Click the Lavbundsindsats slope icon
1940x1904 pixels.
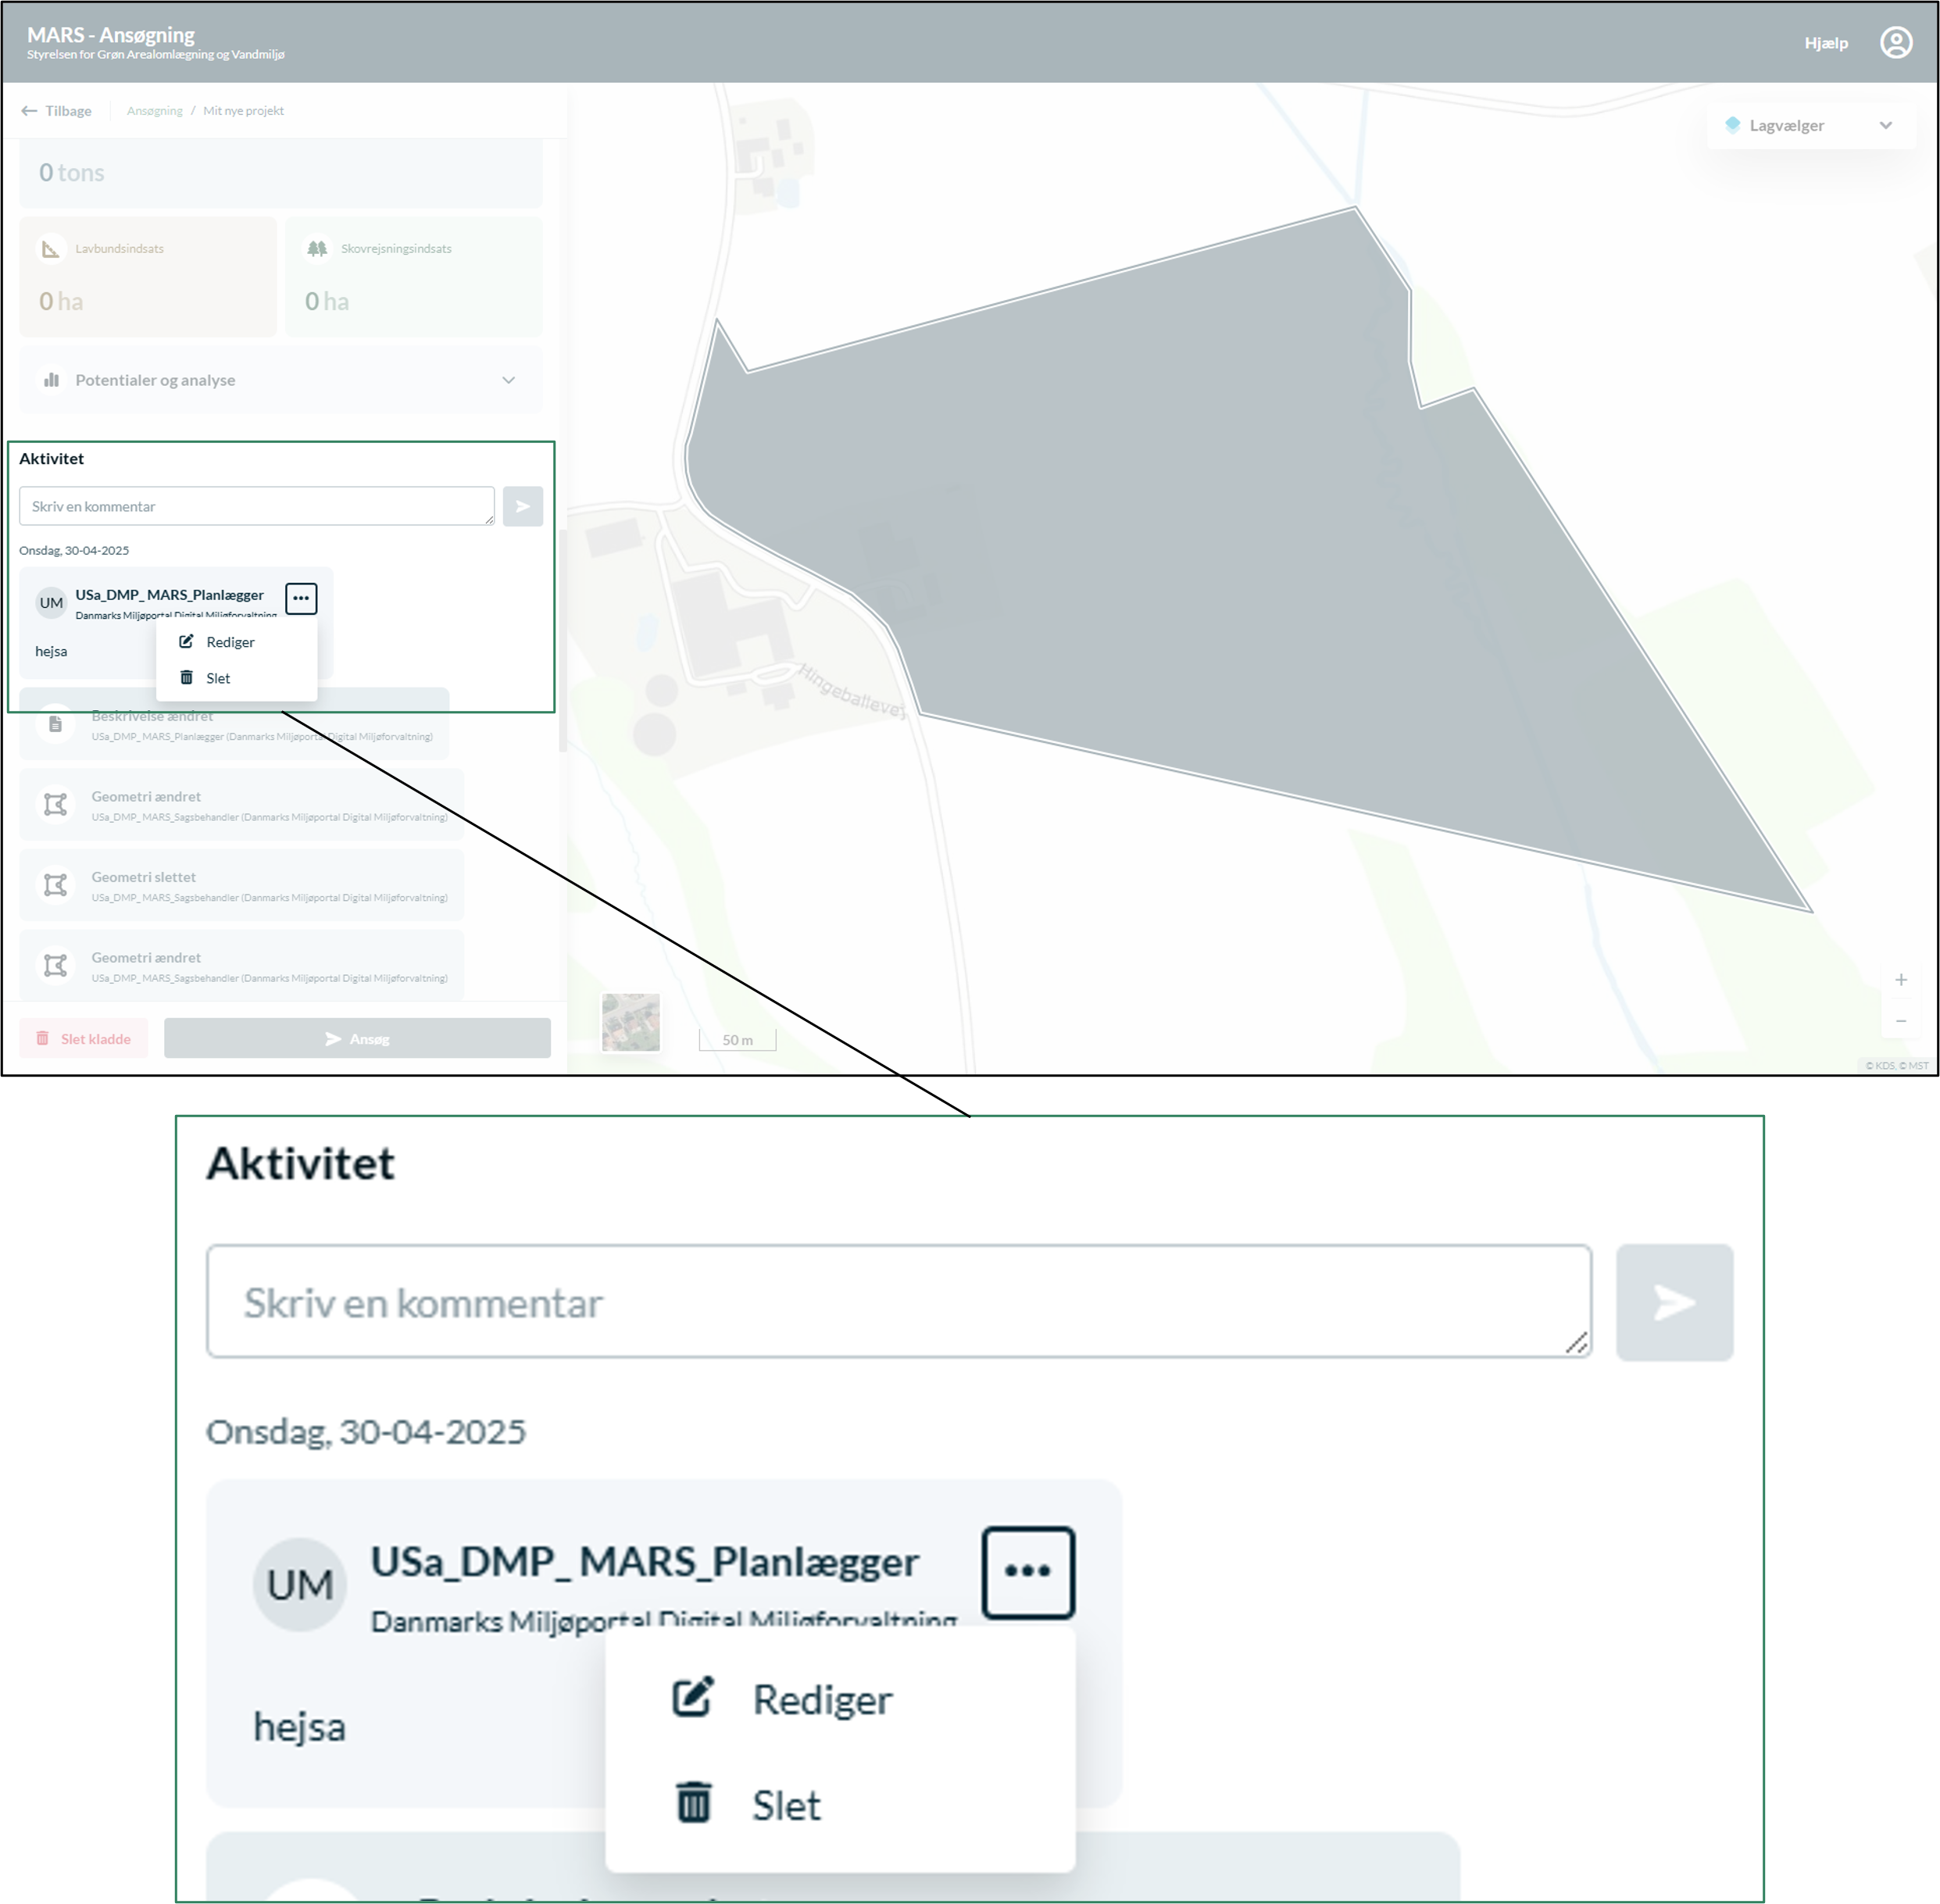click(50, 248)
